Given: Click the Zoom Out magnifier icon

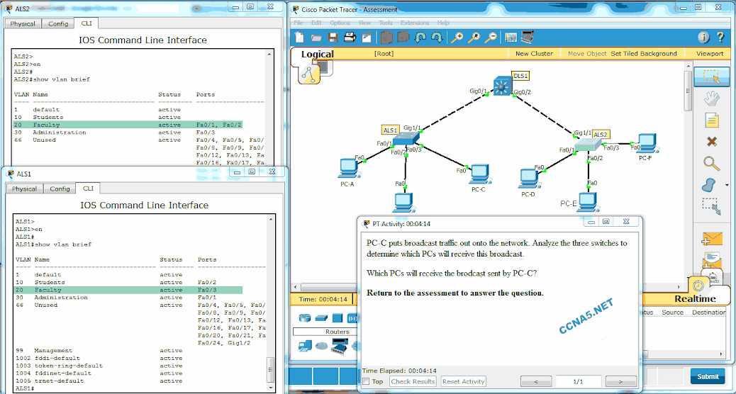Looking at the screenshot, I should tap(491, 38).
